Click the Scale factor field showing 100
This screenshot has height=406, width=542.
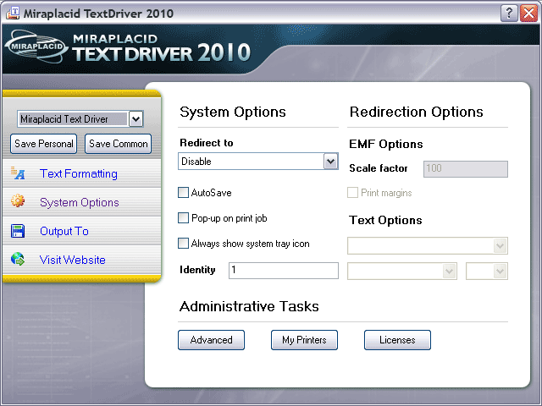(x=466, y=169)
